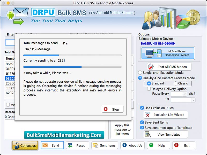Open View Templates with its icon
207x155 pixels.
[148, 134]
